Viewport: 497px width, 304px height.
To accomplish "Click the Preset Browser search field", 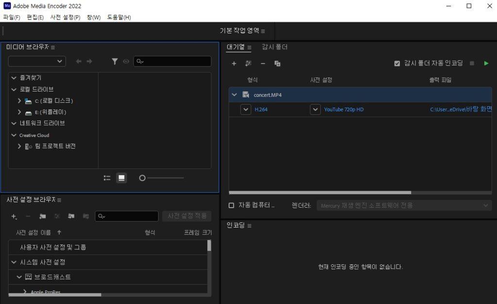I will [127, 216].
